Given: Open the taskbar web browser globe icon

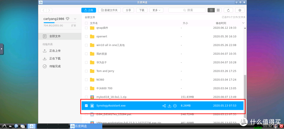Looking at the screenshot, I should point(16,126).
